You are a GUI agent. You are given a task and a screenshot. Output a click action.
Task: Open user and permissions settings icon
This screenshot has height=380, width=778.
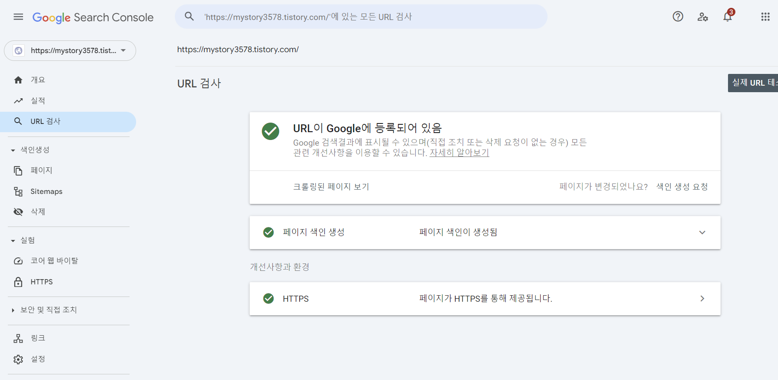703,17
